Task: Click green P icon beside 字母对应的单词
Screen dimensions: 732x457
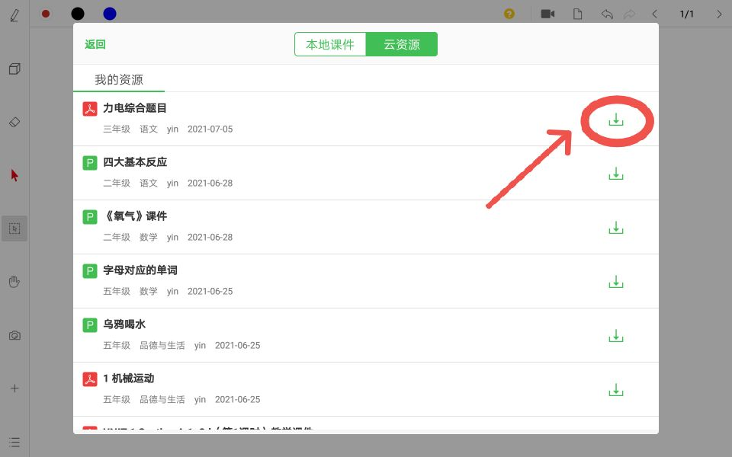Action: tap(90, 271)
